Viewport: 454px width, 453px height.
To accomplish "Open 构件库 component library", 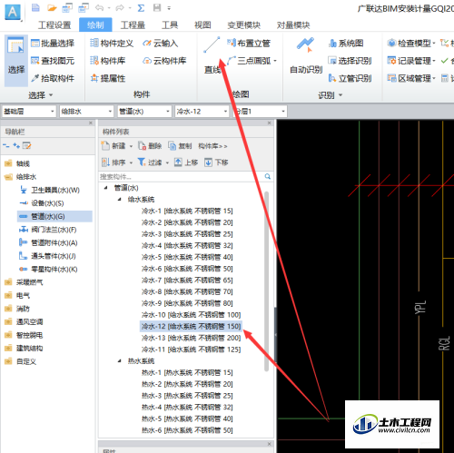I will (108, 61).
